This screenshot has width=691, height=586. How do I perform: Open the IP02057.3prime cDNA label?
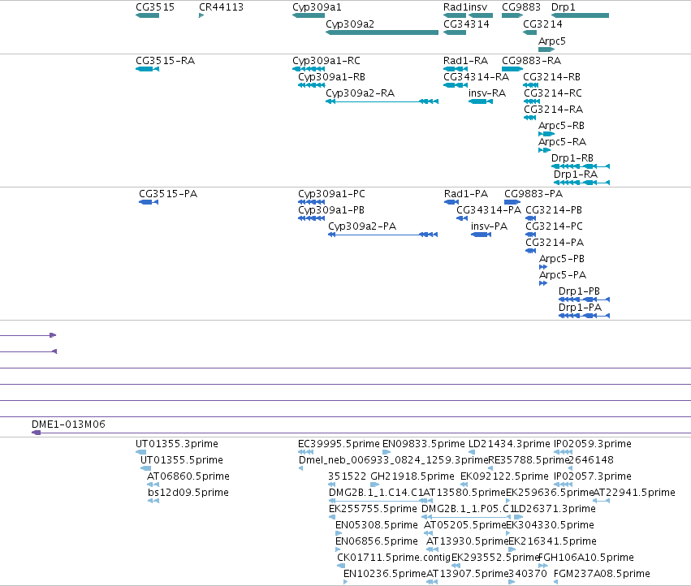(593, 476)
